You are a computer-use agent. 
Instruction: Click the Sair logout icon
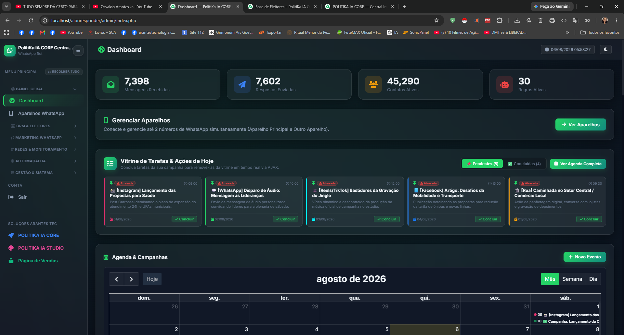(11, 197)
